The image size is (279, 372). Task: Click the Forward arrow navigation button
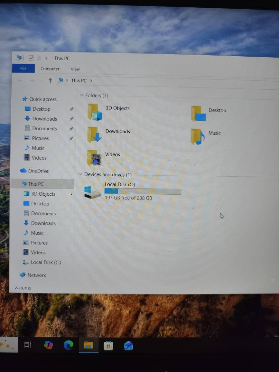click(32, 81)
